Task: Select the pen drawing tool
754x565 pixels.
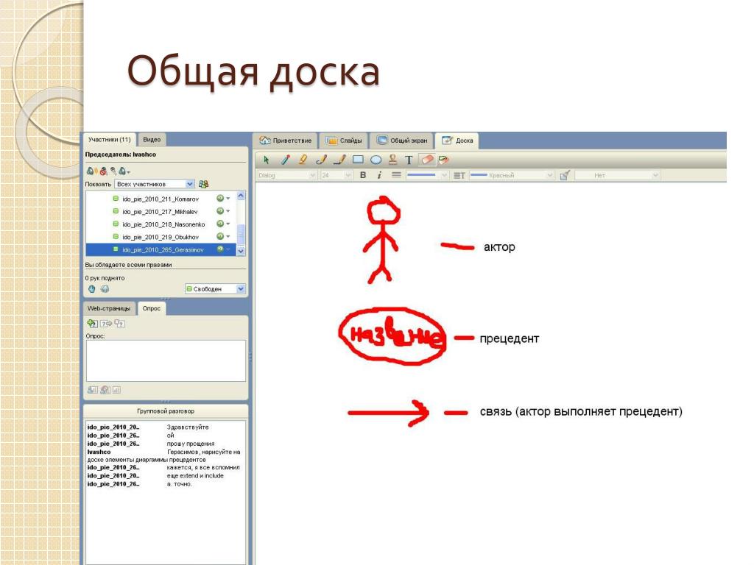Action: 285,160
